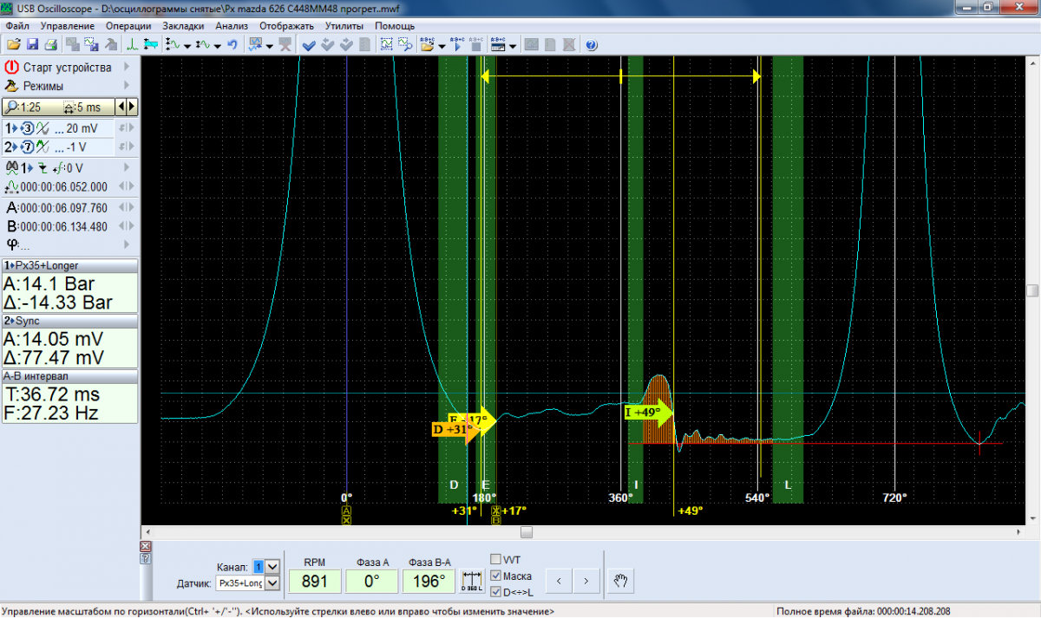1041x618 pixels.
Task: Click the red power Start device icon
Action: 11,67
